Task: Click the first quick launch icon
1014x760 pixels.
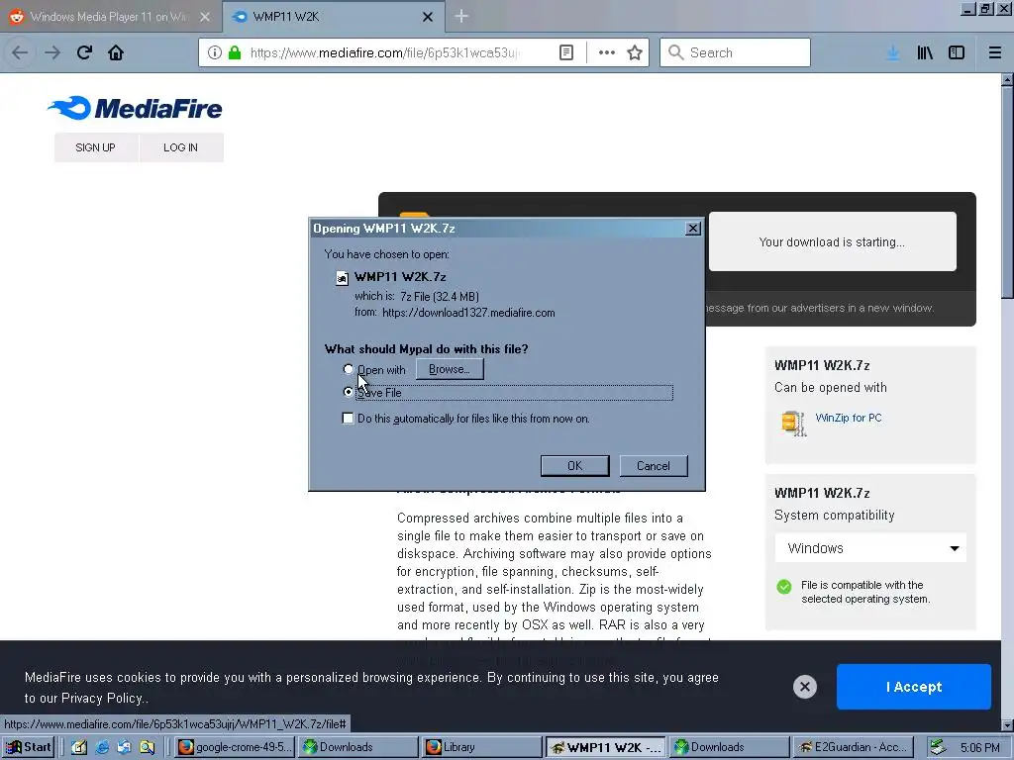Action: 79,747
